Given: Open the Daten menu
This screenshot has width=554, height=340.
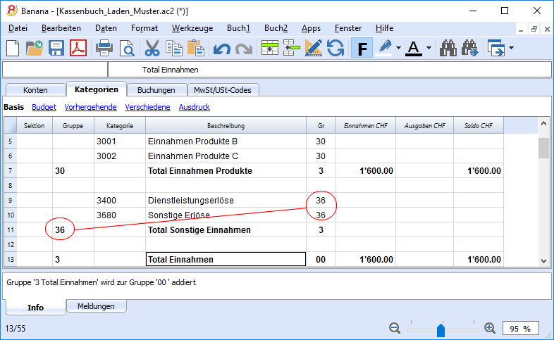Looking at the screenshot, I should coord(106,28).
